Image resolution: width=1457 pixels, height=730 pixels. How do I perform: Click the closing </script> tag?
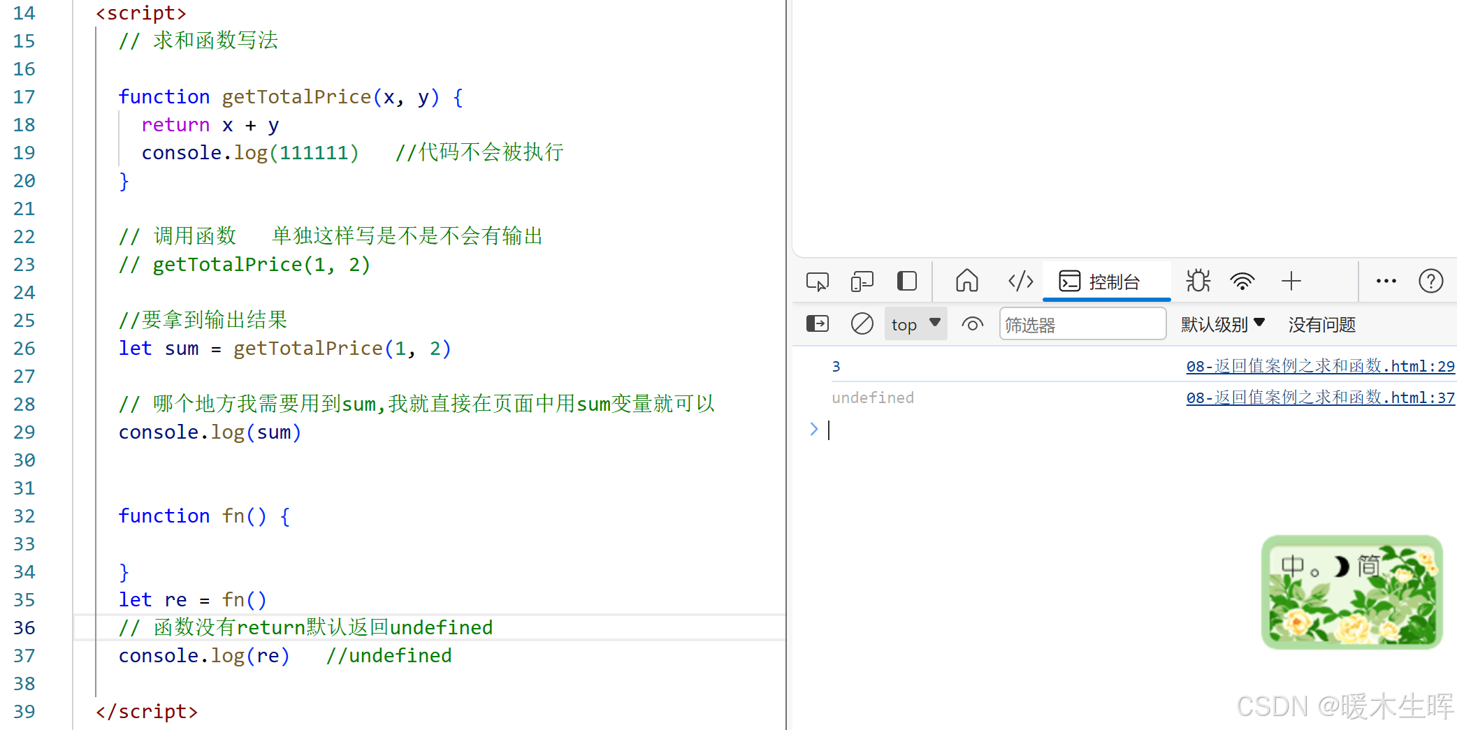coord(147,712)
